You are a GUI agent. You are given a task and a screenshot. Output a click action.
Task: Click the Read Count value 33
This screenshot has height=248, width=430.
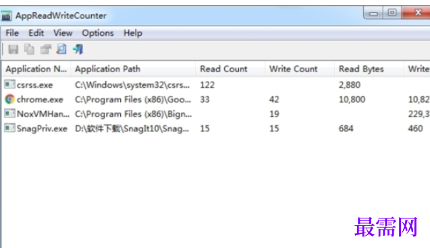coord(205,99)
